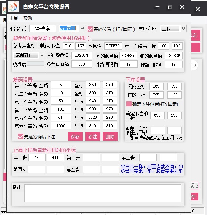
Task: Expand the AG-寰宇 platform dropdown
Action: pos(82,29)
